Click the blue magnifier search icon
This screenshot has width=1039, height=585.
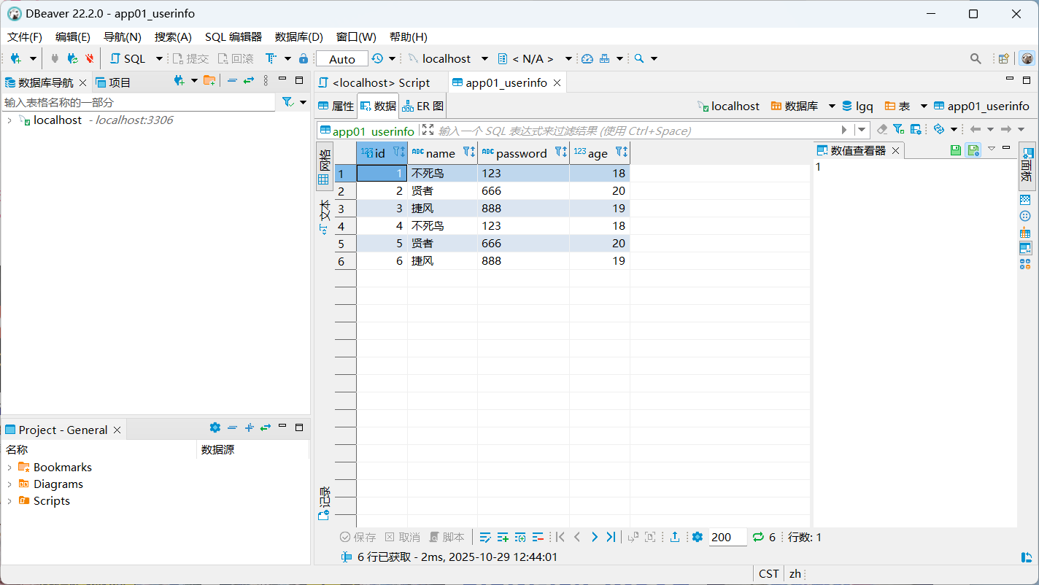tap(639, 58)
